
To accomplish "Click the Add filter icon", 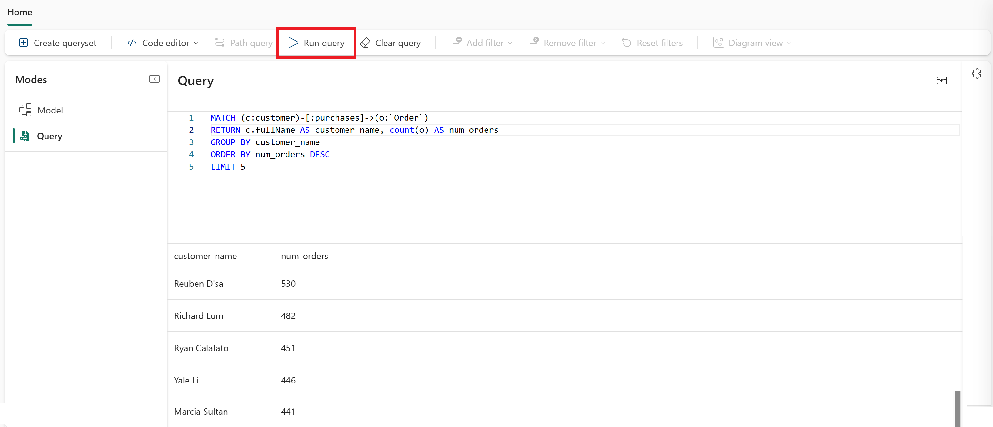I will tap(457, 42).
